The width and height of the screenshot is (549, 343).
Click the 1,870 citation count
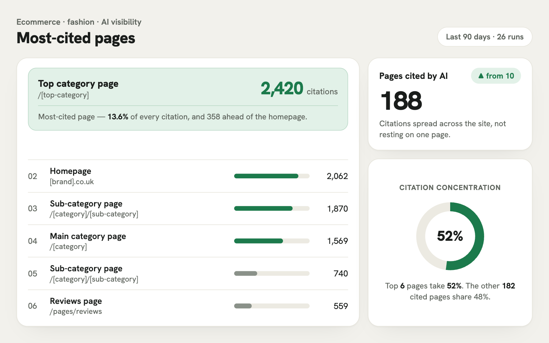(338, 209)
